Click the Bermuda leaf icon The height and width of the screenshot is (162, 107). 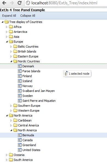click(x=20, y=135)
